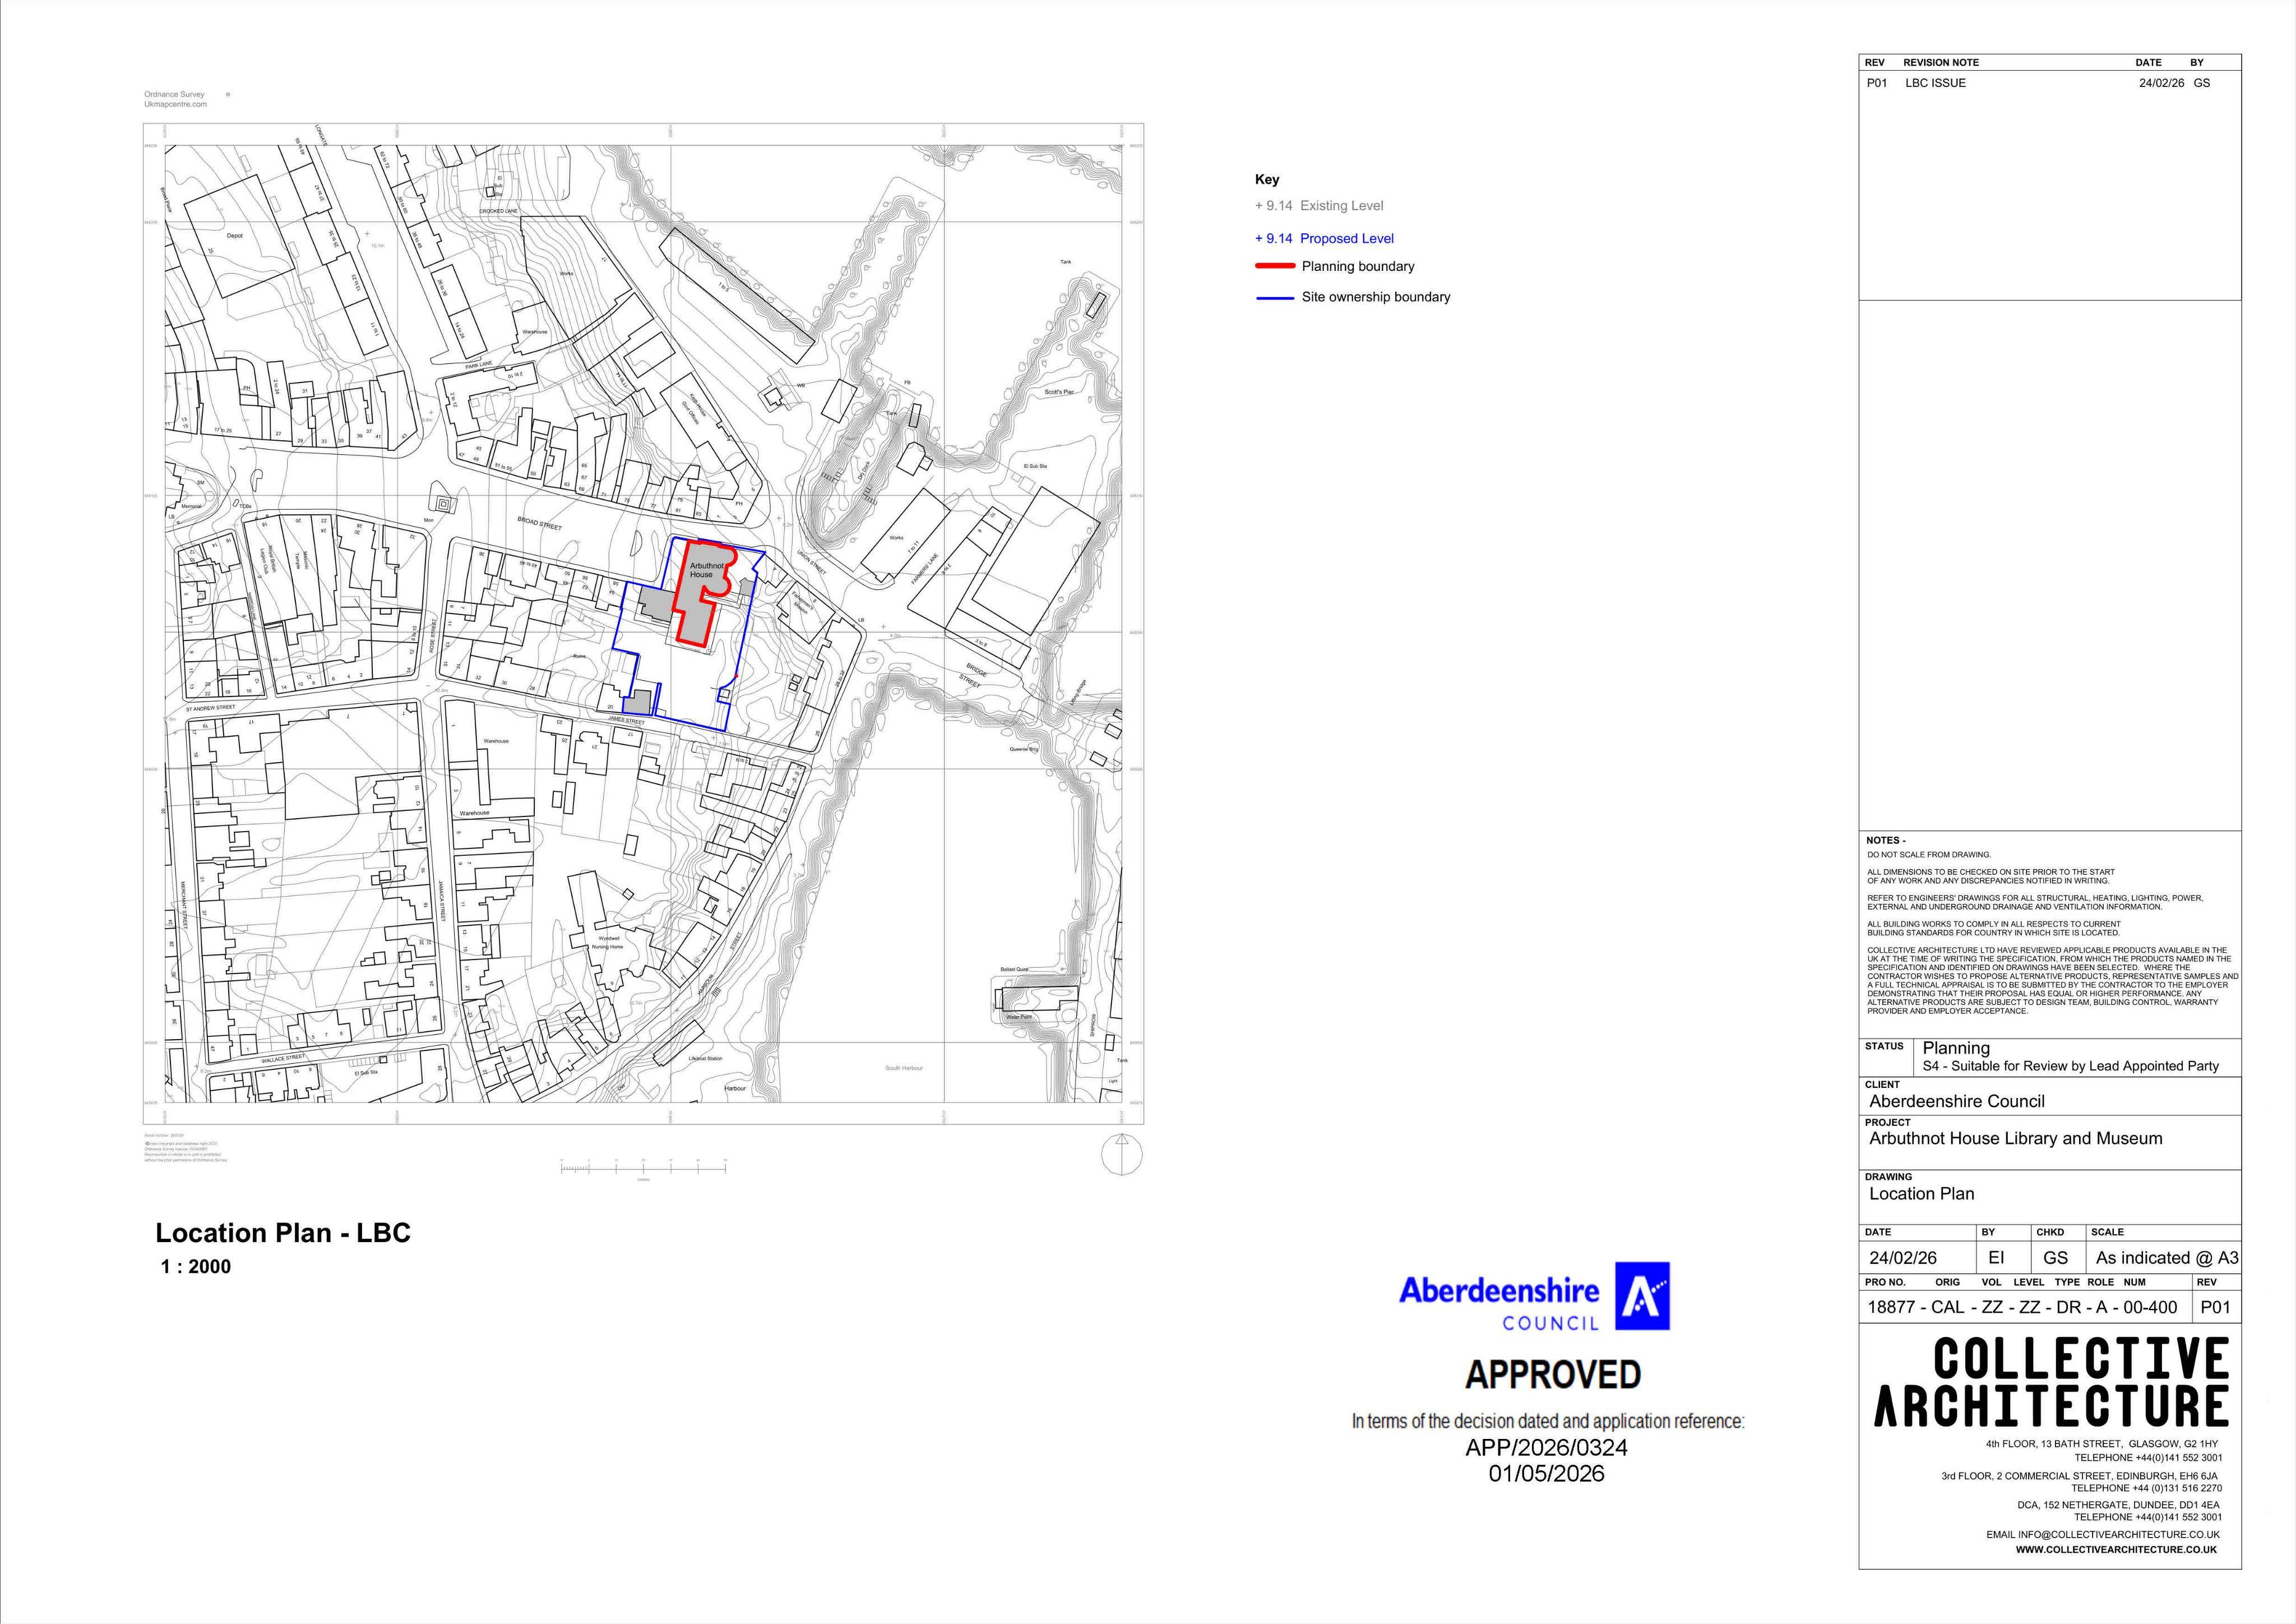Image resolution: width=2296 pixels, height=1624 pixels.
Task: Click the 'Site ownership boundary' legend label
Action: [x=1376, y=297]
